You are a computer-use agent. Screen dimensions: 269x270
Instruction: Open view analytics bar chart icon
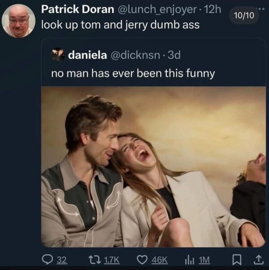click(x=189, y=259)
